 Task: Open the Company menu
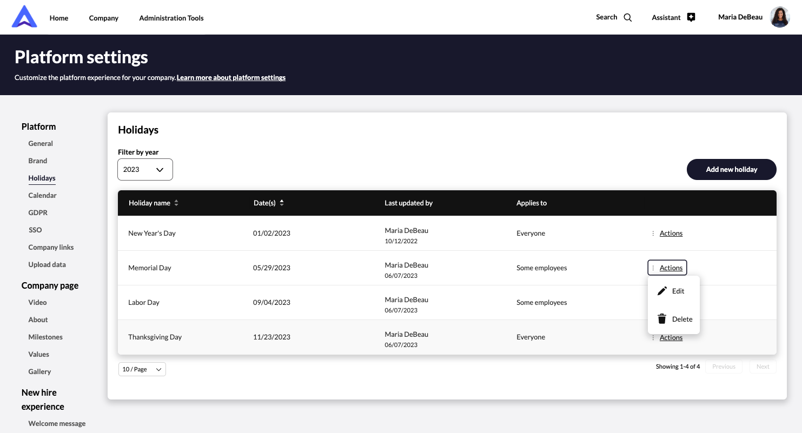pos(103,18)
